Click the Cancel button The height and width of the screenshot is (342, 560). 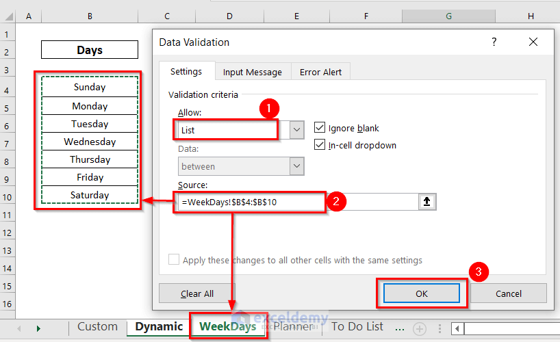point(509,293)
